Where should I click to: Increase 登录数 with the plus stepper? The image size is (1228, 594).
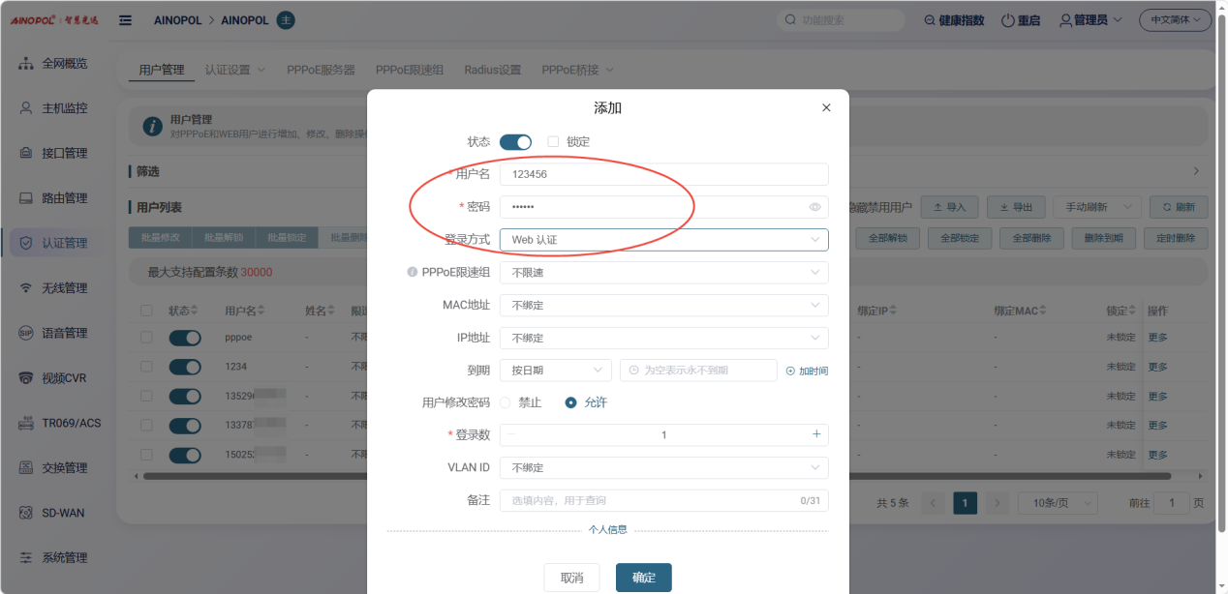pyautogui.click(x=816, y=434)
